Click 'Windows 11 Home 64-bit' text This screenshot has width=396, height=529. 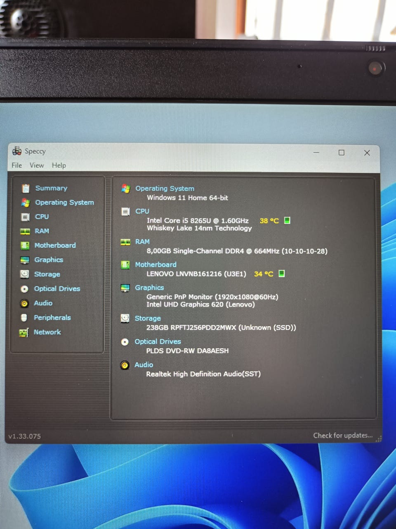pyautogui.click(x=188, y=198)
